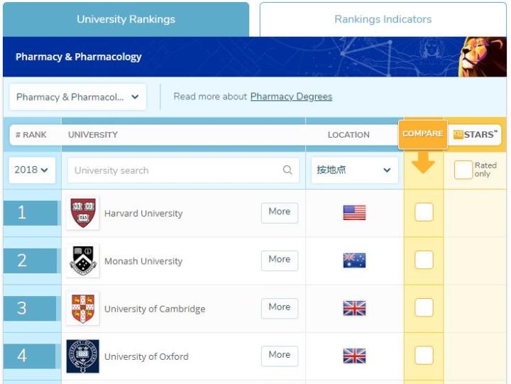
Task: Check the compare box for University of Oxford
Action: pyautogui.click(x=424, y=355)
